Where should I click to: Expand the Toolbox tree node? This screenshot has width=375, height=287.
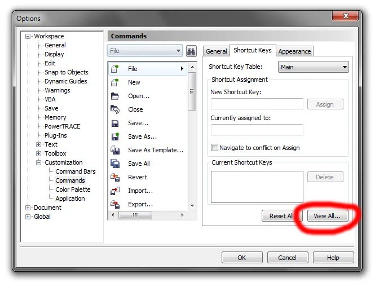[38, 153]
